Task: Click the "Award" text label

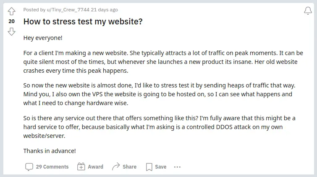Action: pos(95,167)
